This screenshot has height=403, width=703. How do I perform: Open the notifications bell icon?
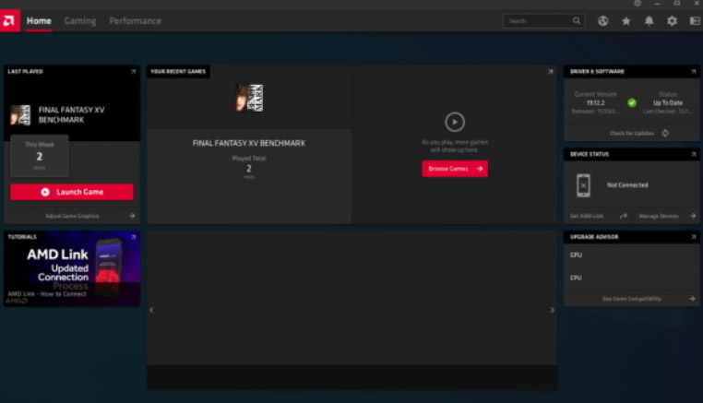[x=649, y=20]
